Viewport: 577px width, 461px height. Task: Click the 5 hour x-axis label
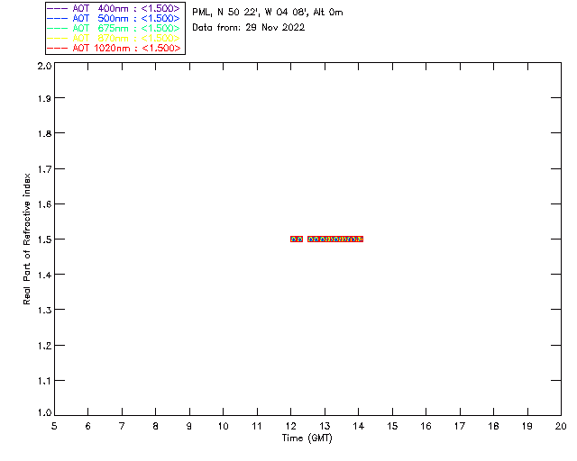pos(54,426)
